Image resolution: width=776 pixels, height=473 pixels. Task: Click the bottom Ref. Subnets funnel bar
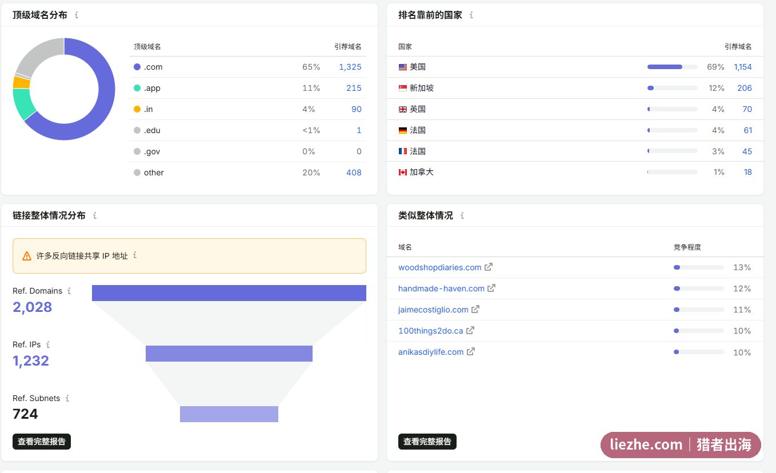(x=229, y=414)
